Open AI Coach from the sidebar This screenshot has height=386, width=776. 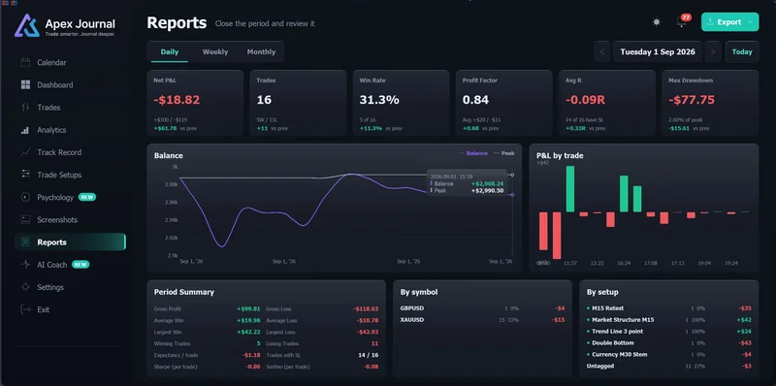(70, 265)
